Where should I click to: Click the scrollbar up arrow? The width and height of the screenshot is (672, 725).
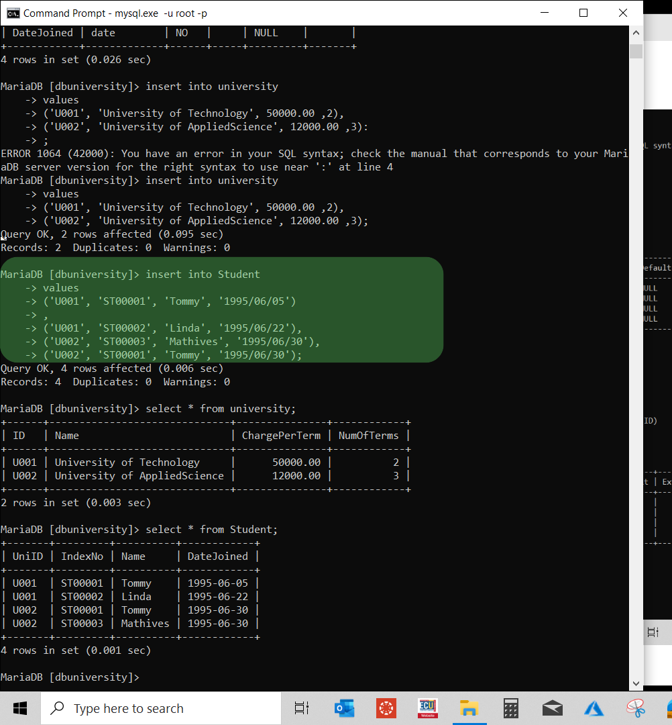tap(635, 32)
